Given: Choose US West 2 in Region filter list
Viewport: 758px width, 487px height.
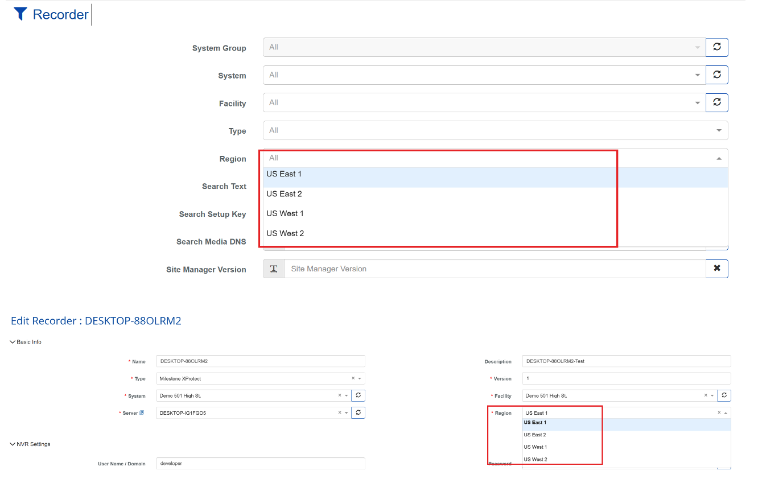Looking at the screenshot, I should pos(285,233).
